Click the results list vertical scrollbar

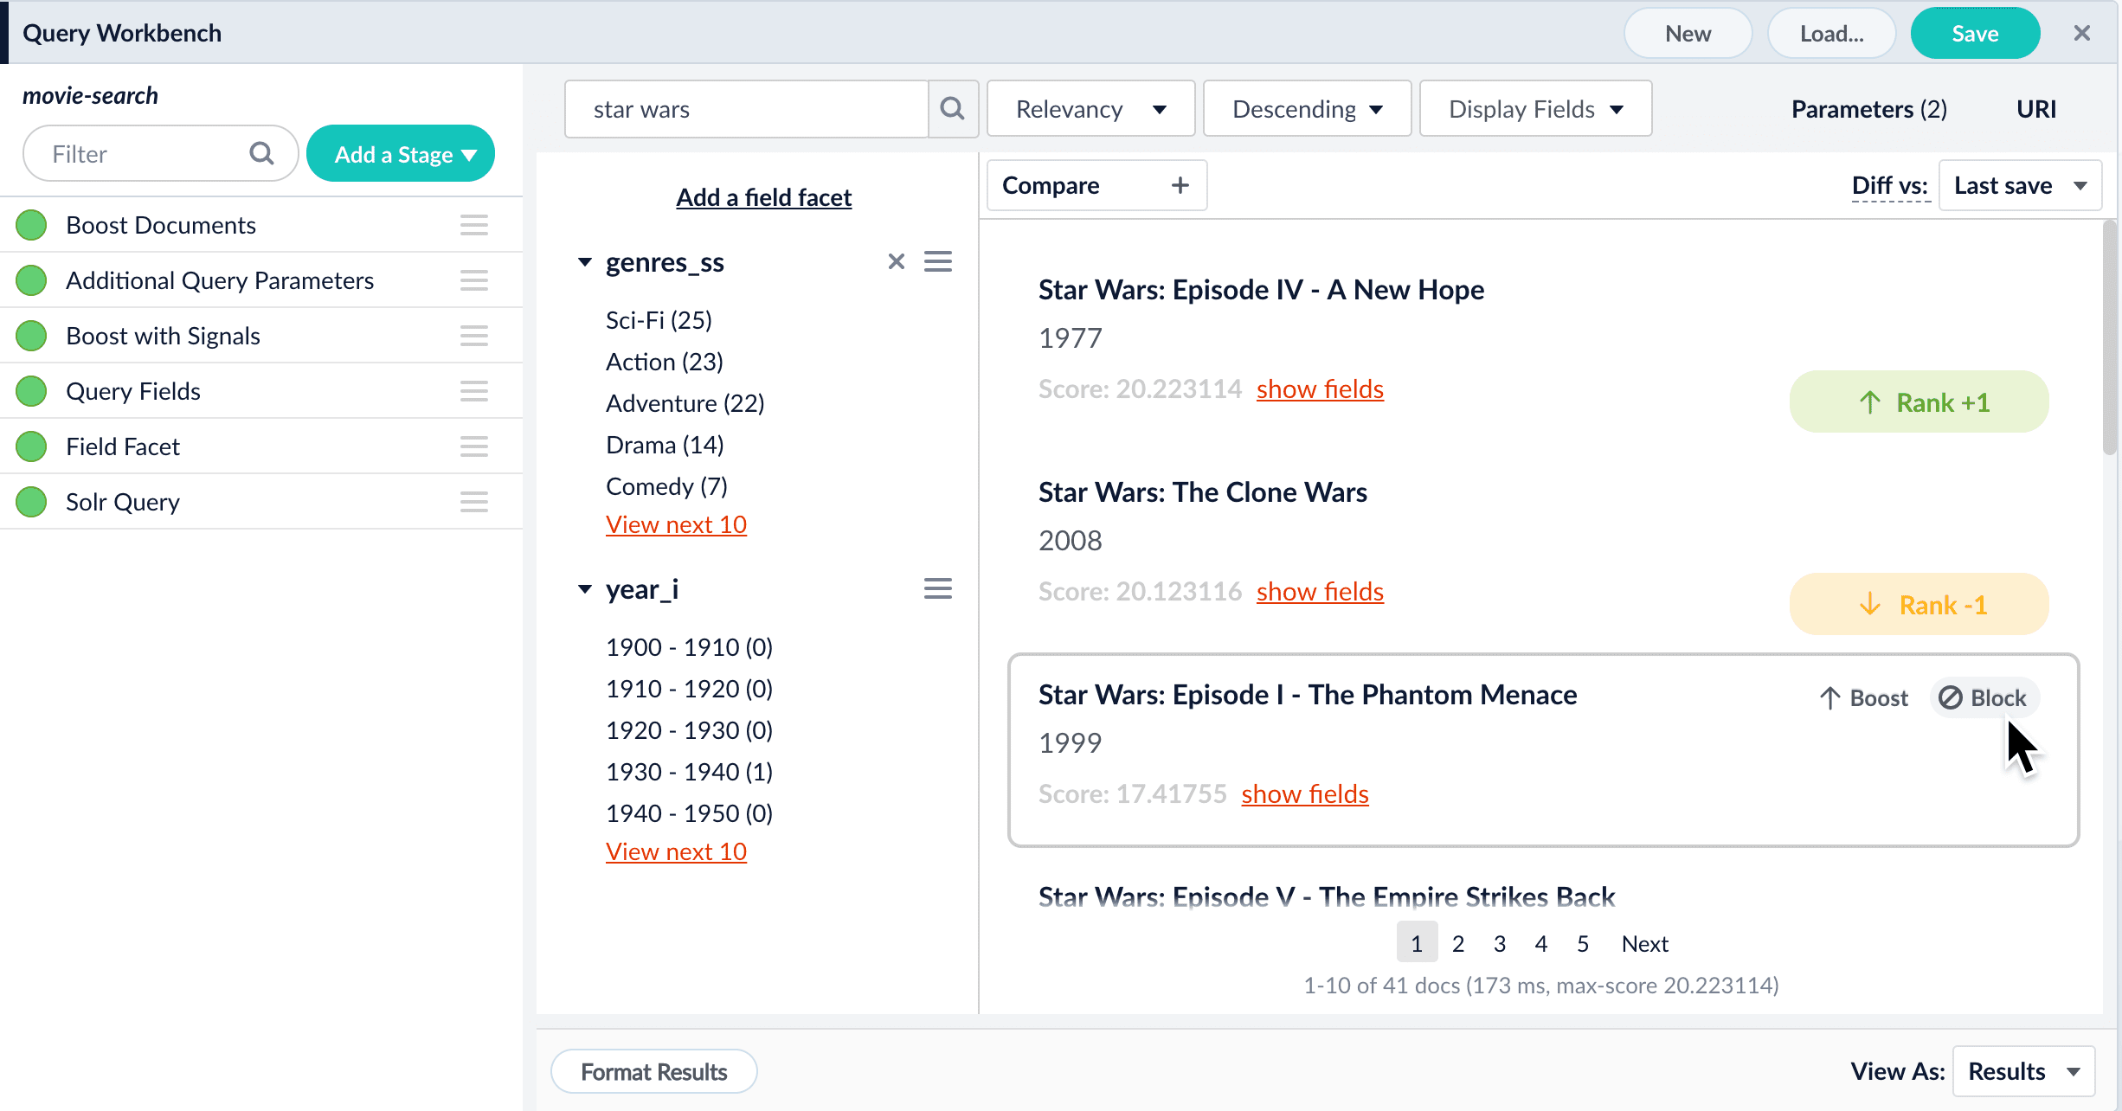pos(2109,337)
